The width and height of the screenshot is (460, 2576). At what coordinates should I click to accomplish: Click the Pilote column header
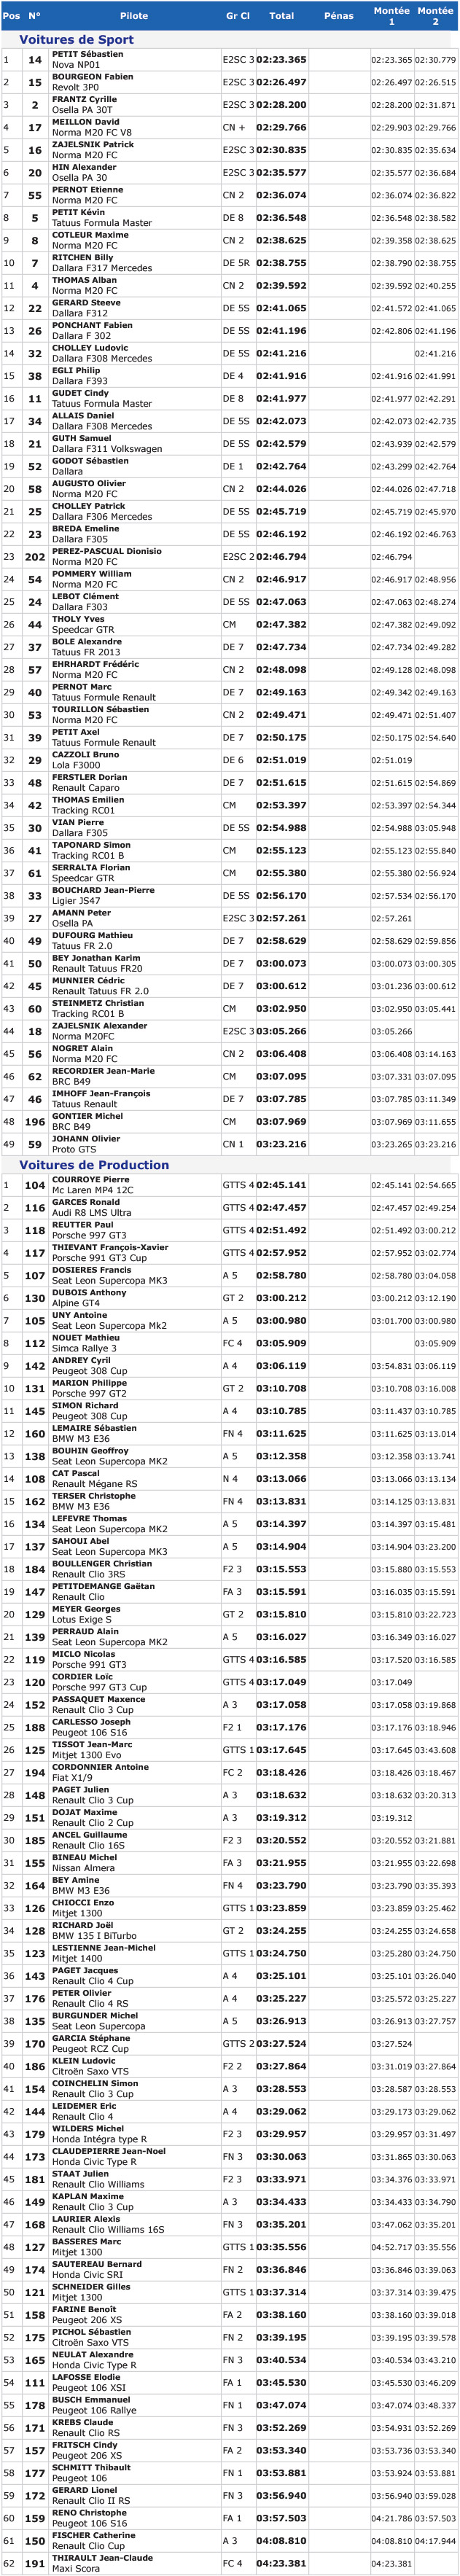pos(134,16)
